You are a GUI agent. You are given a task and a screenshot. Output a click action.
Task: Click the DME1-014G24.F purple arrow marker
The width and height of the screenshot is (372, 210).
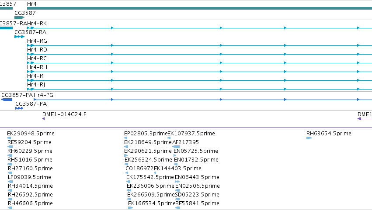(43, 119)
